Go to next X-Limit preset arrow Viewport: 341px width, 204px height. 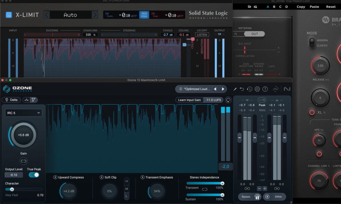pyautogui.click(x=95, y=15)
